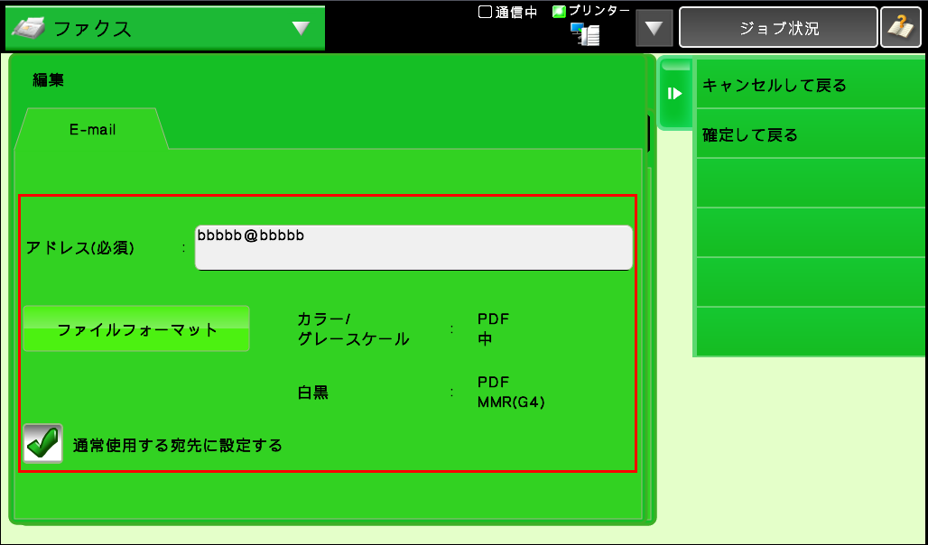The height and width of the screenshot is (545, 928).
Task: Collapse the action panel arrow tab
Action: coord(674,94)
